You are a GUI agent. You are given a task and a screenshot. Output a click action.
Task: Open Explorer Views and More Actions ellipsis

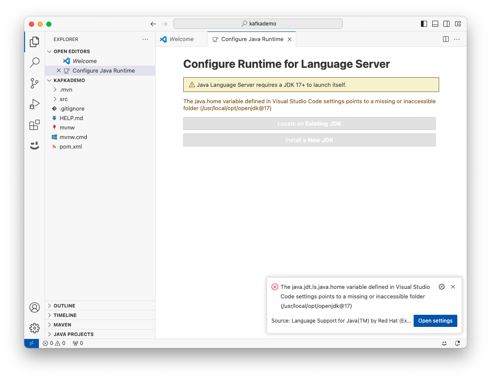click(x=145, y=39)
